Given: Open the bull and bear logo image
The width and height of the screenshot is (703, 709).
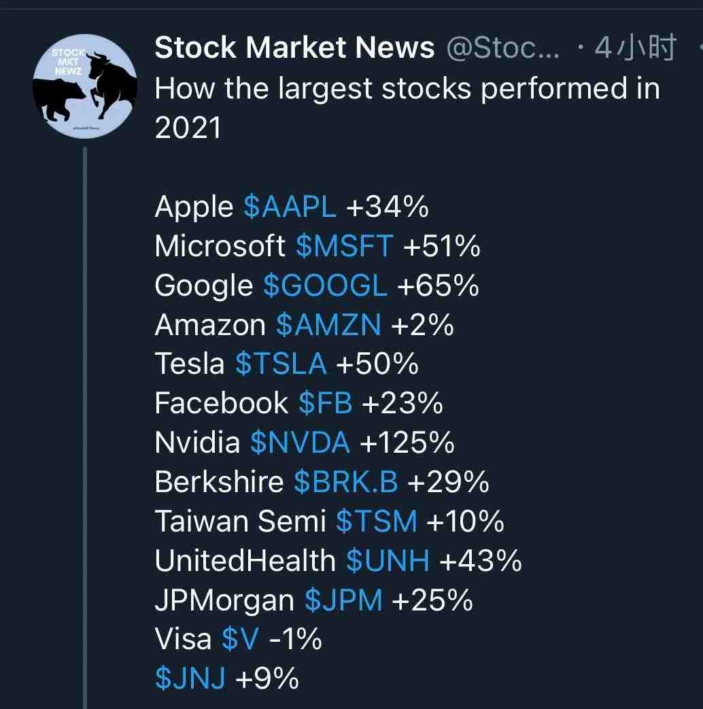Looking at the screenshot, I should [x=84, y=86].
